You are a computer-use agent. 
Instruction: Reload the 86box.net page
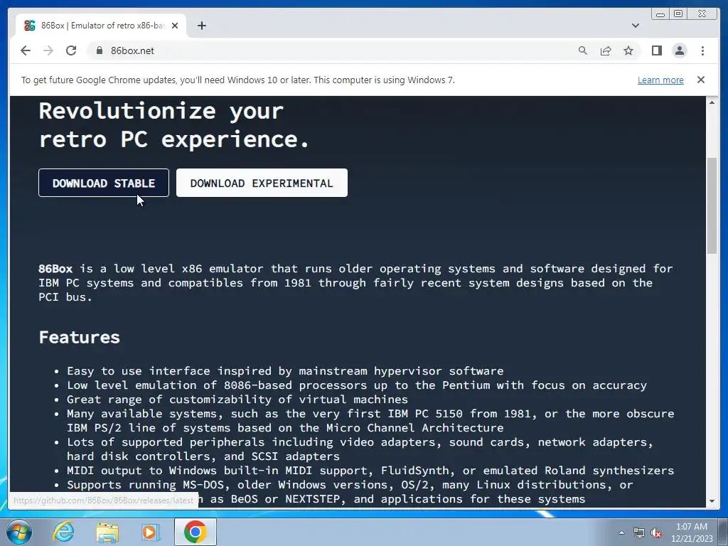point(71,50)
